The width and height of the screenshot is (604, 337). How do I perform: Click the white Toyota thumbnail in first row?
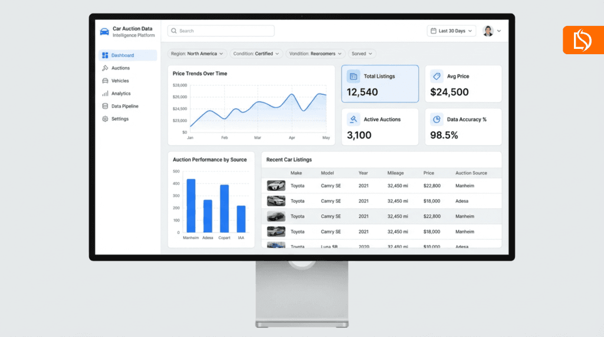click(276, 186)
